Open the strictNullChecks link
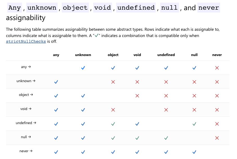 (26, 41)
